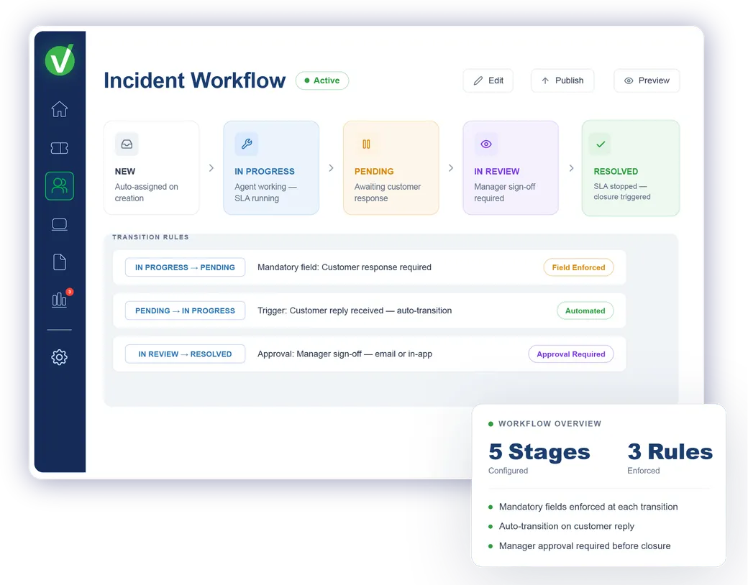Click 'Approval: Manager sign-off' rule text
This screenshot has height=585, width=748.
click(345, 354)
